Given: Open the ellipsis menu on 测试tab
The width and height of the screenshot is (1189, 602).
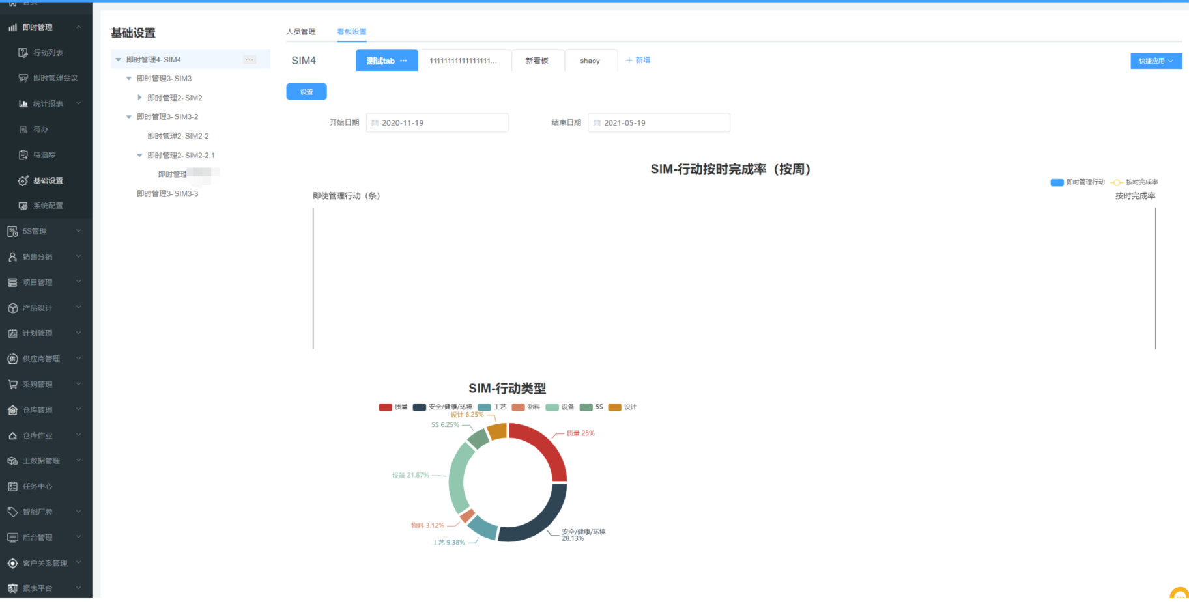Looking at the screenshot, I should tap(403, 61).
